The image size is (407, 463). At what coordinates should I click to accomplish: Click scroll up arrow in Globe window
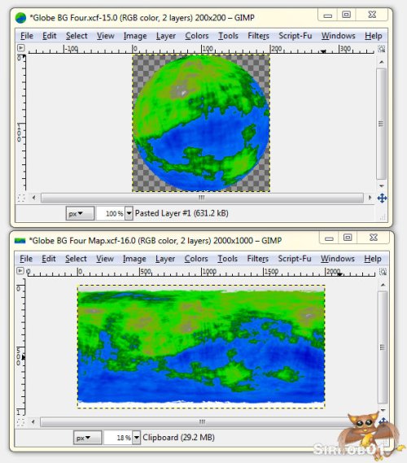[381, 62]
